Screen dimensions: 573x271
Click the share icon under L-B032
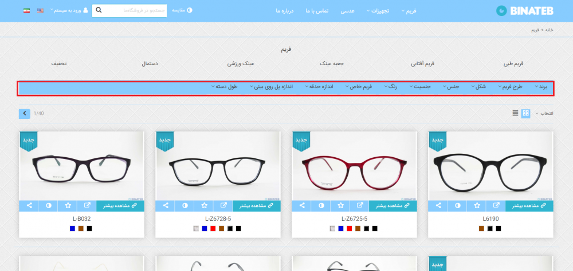tap(29, 206)
